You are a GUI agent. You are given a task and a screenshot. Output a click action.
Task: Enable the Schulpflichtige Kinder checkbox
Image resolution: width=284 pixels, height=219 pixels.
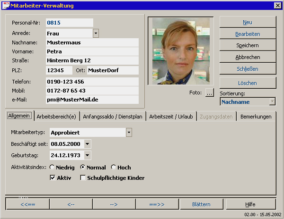click(83, 178)
